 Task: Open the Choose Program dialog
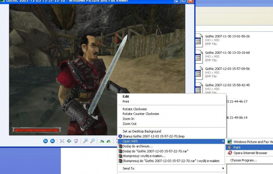pyautogui.click(x=243, y=160)
